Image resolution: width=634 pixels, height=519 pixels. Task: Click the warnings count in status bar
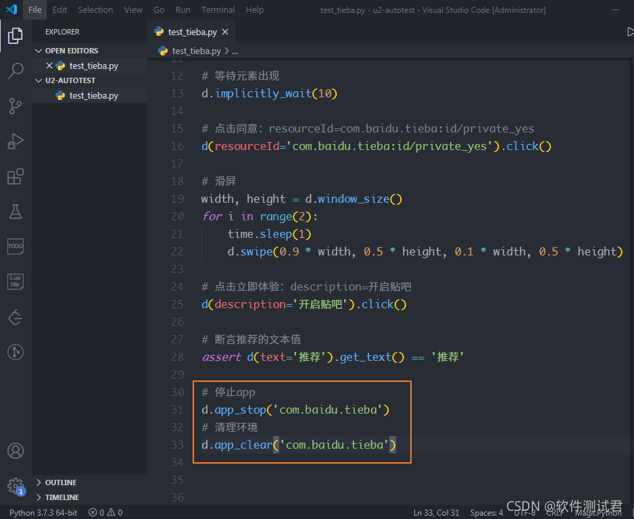(x=115, y=512)
